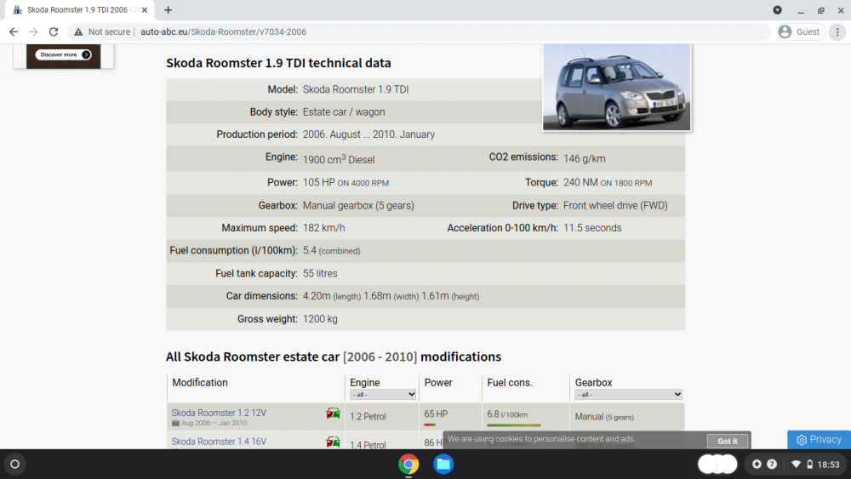Click the Not secure warning icon
The image size is (851, 479).
78,32
